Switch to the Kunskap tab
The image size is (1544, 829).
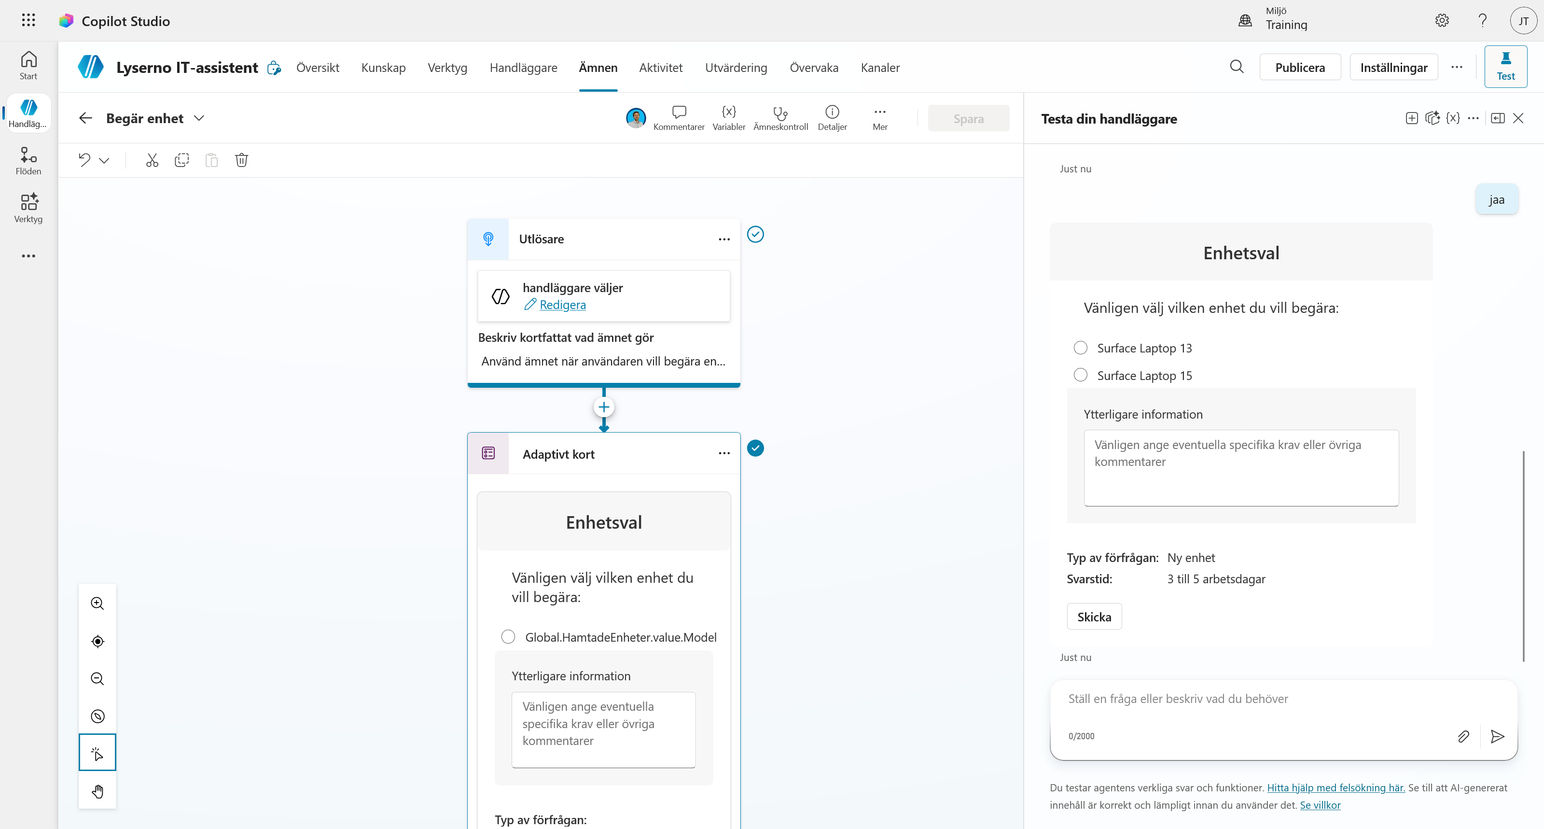click(384, 67)
